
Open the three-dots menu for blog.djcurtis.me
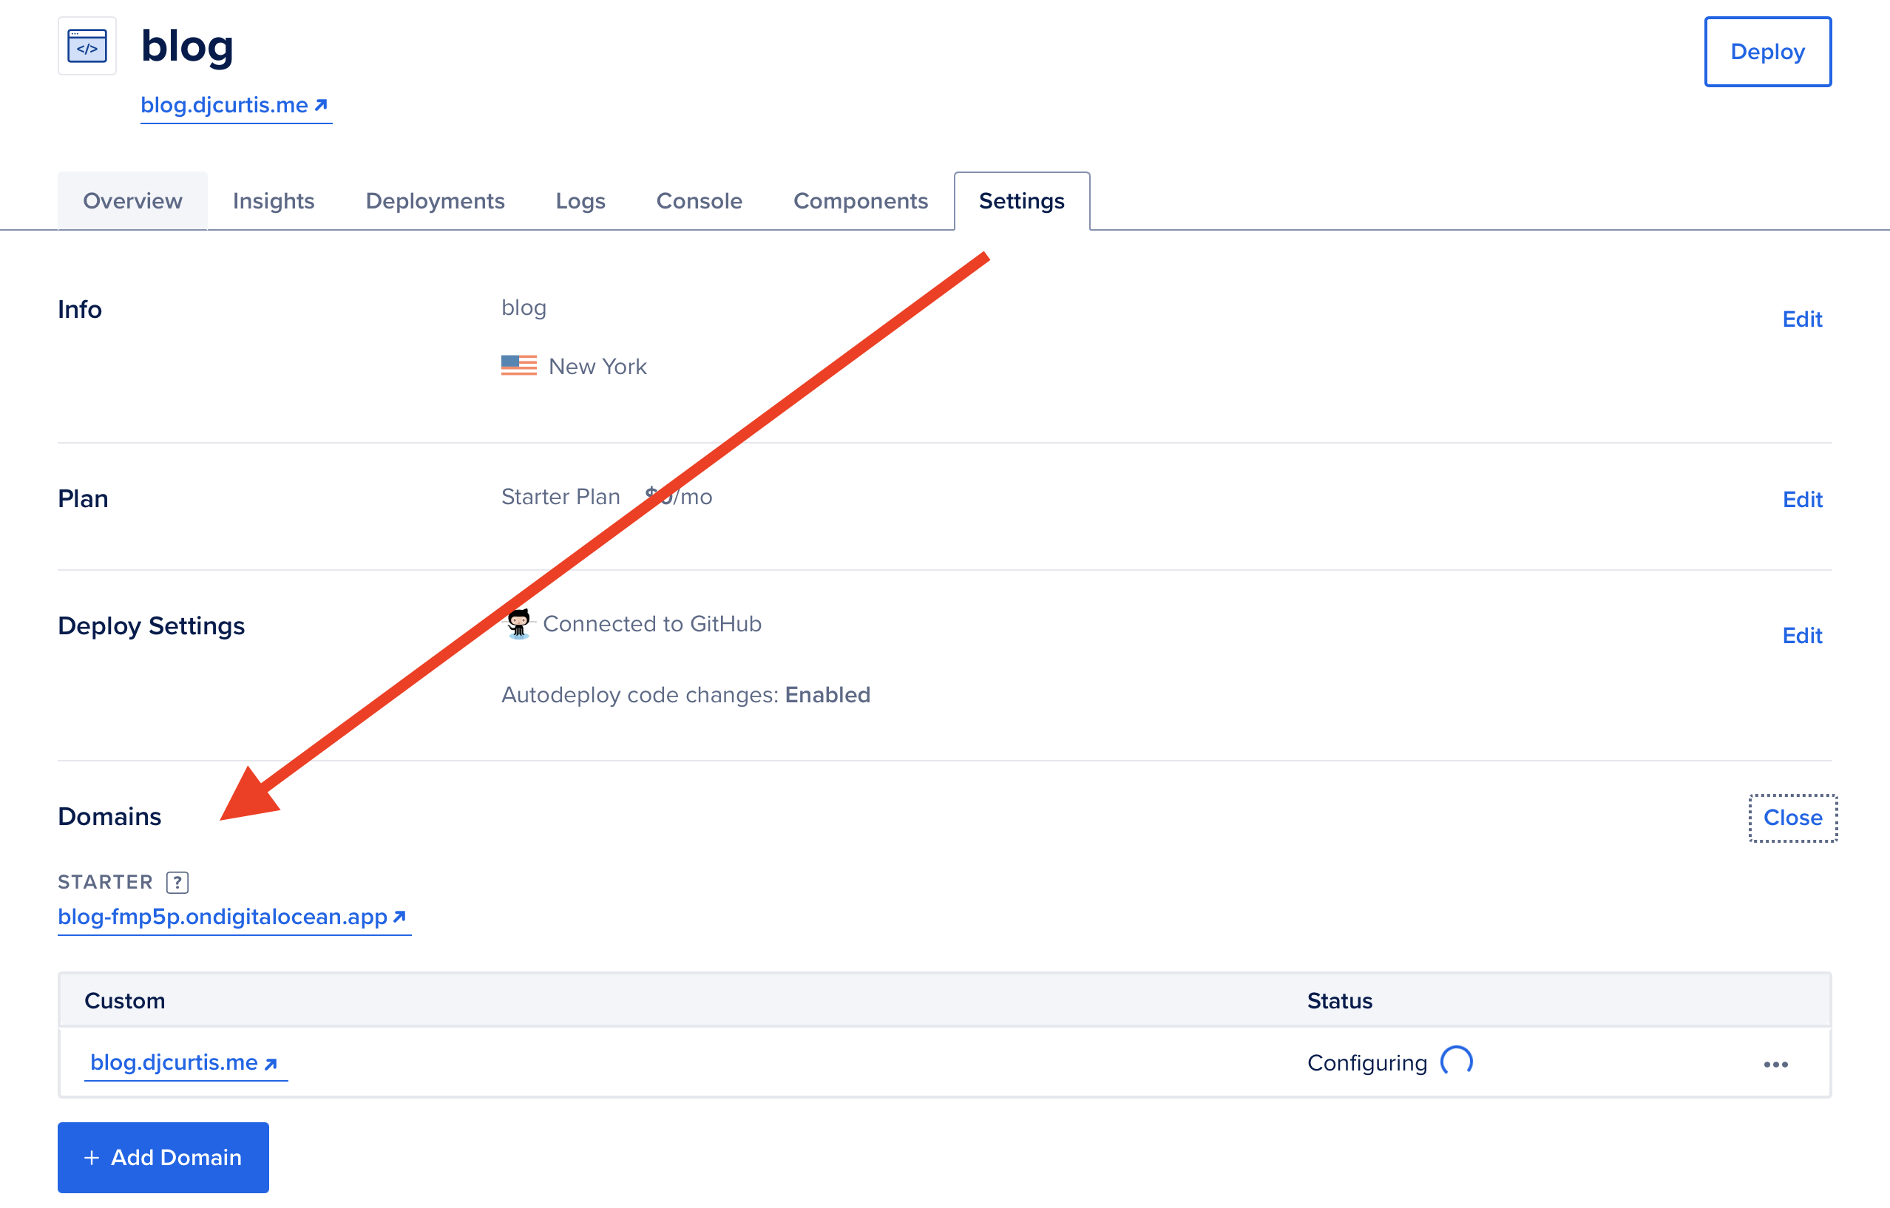click(1775, 1065)
